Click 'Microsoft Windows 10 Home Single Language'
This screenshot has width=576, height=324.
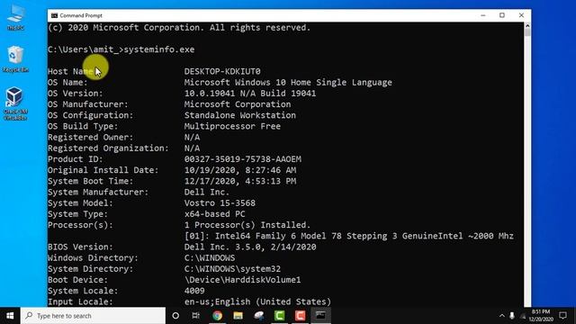[288, 82]
